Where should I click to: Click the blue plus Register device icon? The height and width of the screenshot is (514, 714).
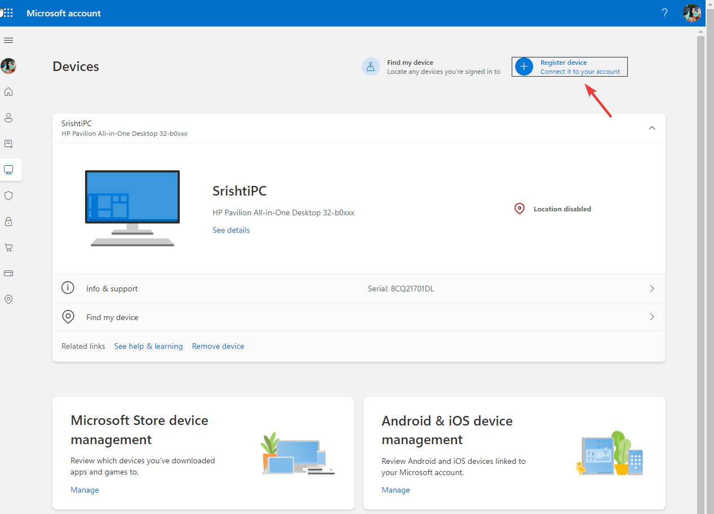tap(524, 67)
